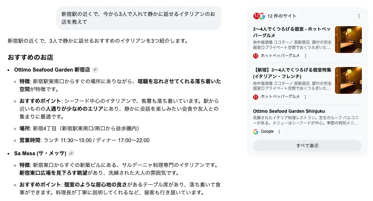Click the user prompt bubble about 新宿駅 イタリアン
Viewport: 373px width, 201px height.
(138, 18)
